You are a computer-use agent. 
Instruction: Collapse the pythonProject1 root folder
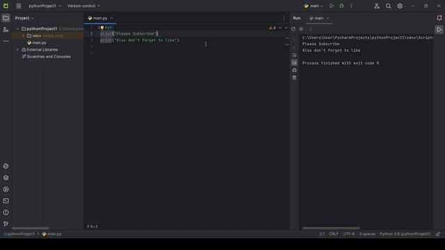click(17, 28)
